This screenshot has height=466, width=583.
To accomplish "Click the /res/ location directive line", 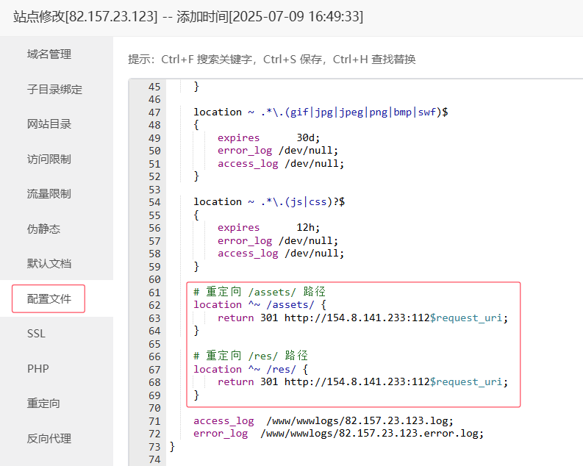I will [x=250, y=370].
